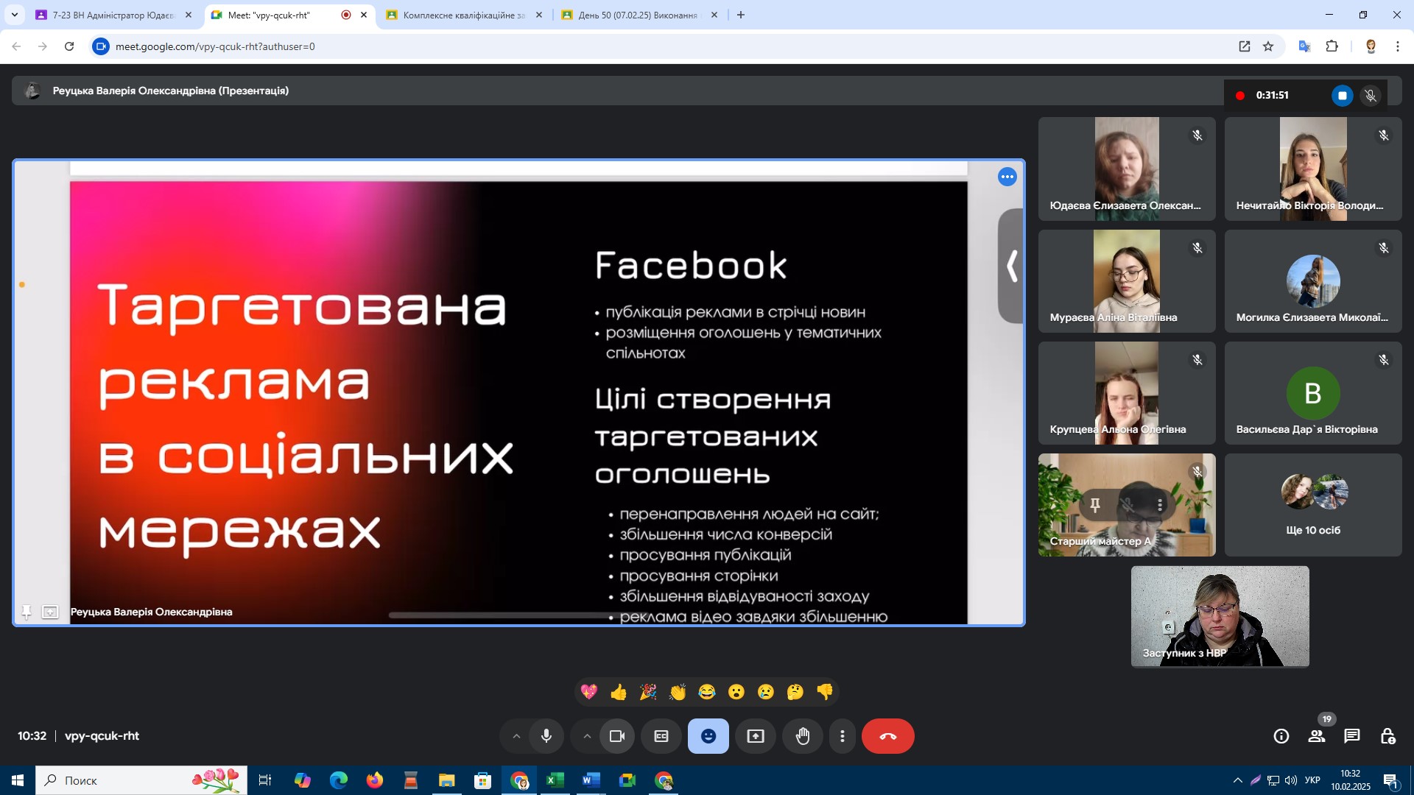Click the Поиск taskbar search box
The image size is (1414, 795).
tap(141, 780)
